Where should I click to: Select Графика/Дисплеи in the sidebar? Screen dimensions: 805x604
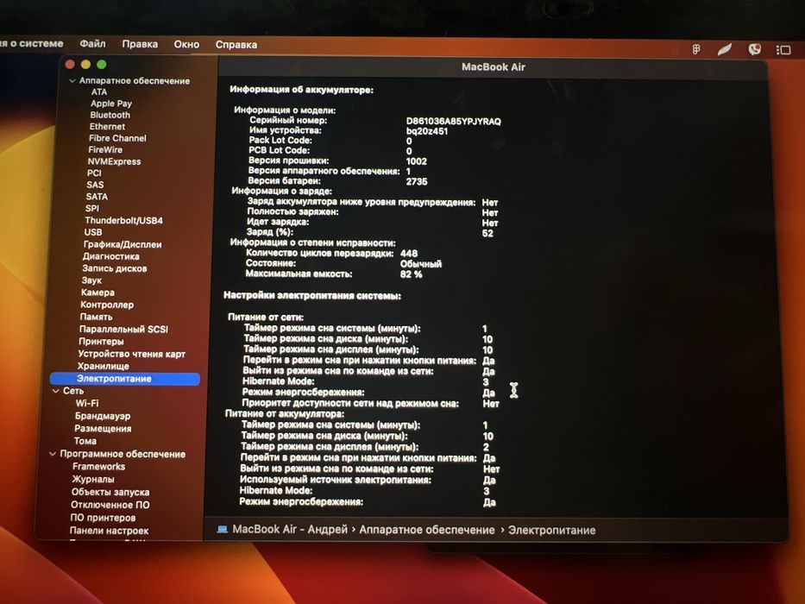[123, 244]
